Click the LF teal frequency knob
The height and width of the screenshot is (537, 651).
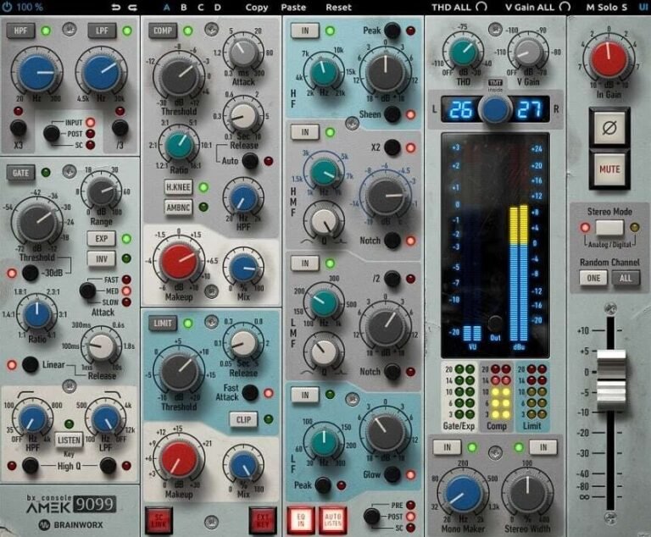[325, 442]
